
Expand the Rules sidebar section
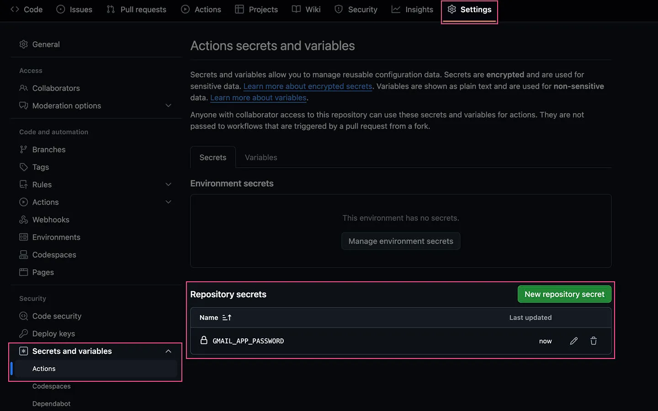pos(168,184)
